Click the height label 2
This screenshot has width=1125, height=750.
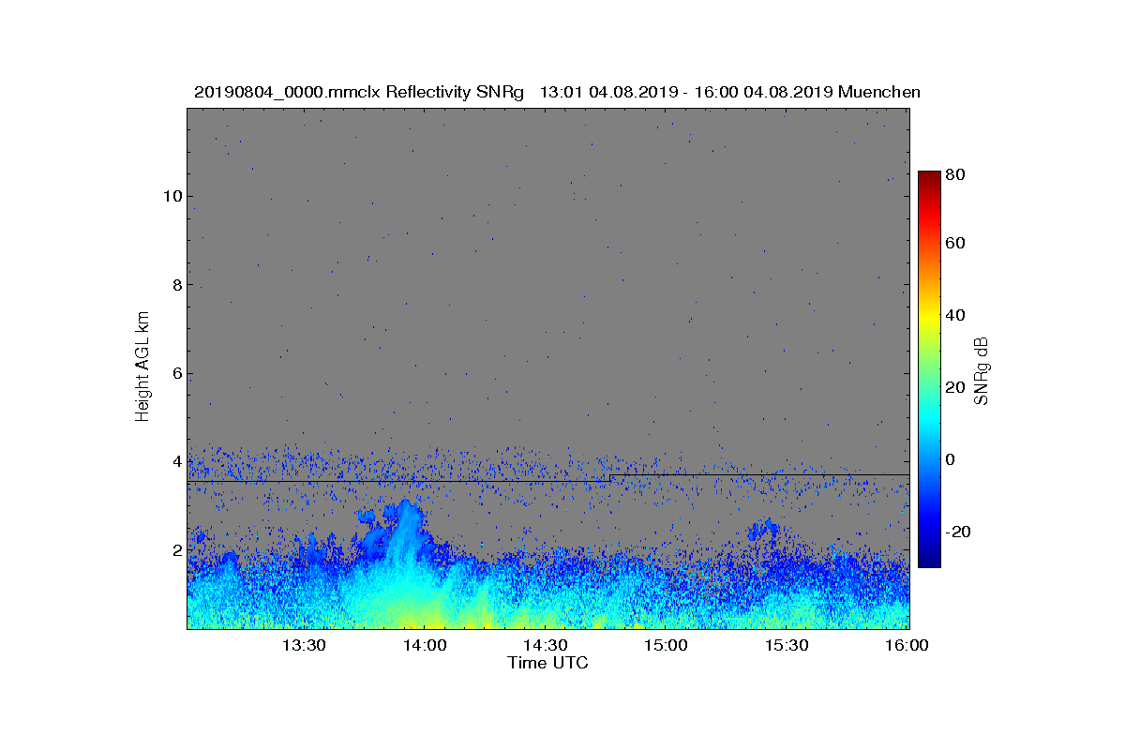[175, 549]
